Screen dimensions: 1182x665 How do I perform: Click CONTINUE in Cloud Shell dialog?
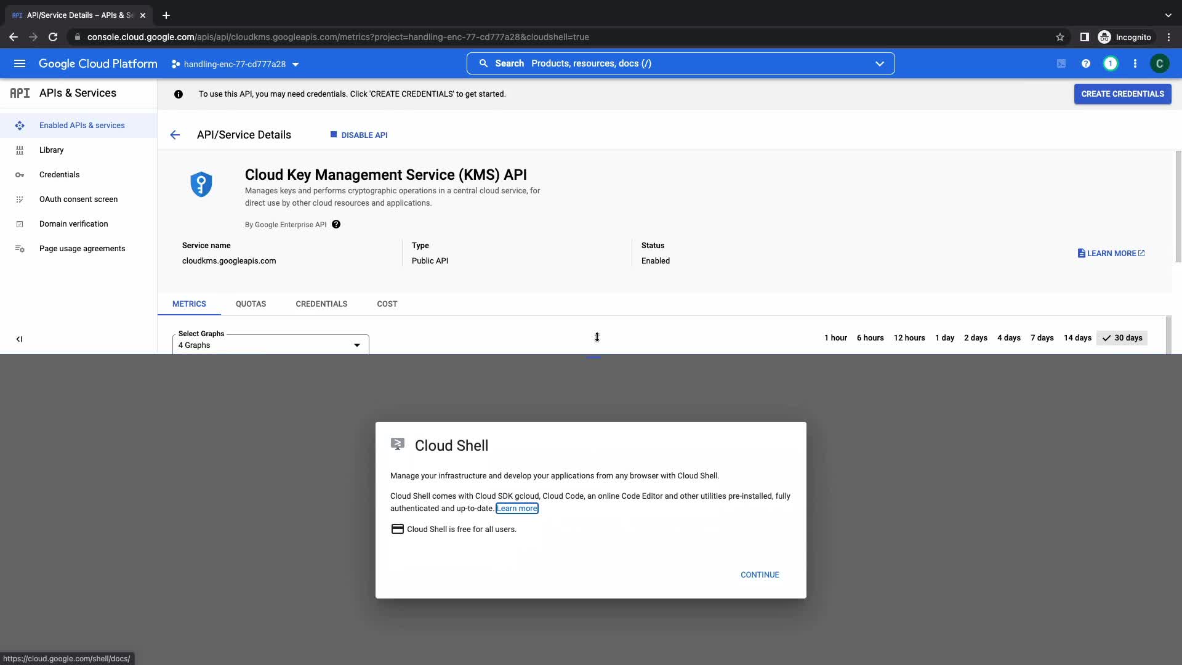(759, 575)
